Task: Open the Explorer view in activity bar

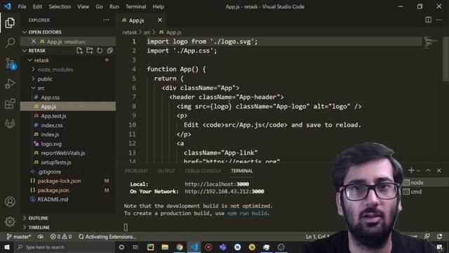Action: [10, 22]
